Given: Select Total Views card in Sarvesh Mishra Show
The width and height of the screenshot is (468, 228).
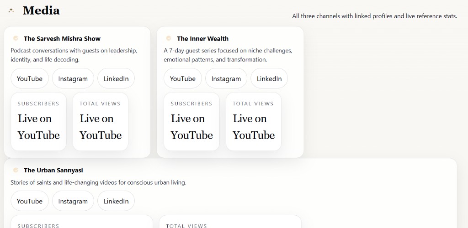Looking at the screenshot, I should (x=101, y=121).
